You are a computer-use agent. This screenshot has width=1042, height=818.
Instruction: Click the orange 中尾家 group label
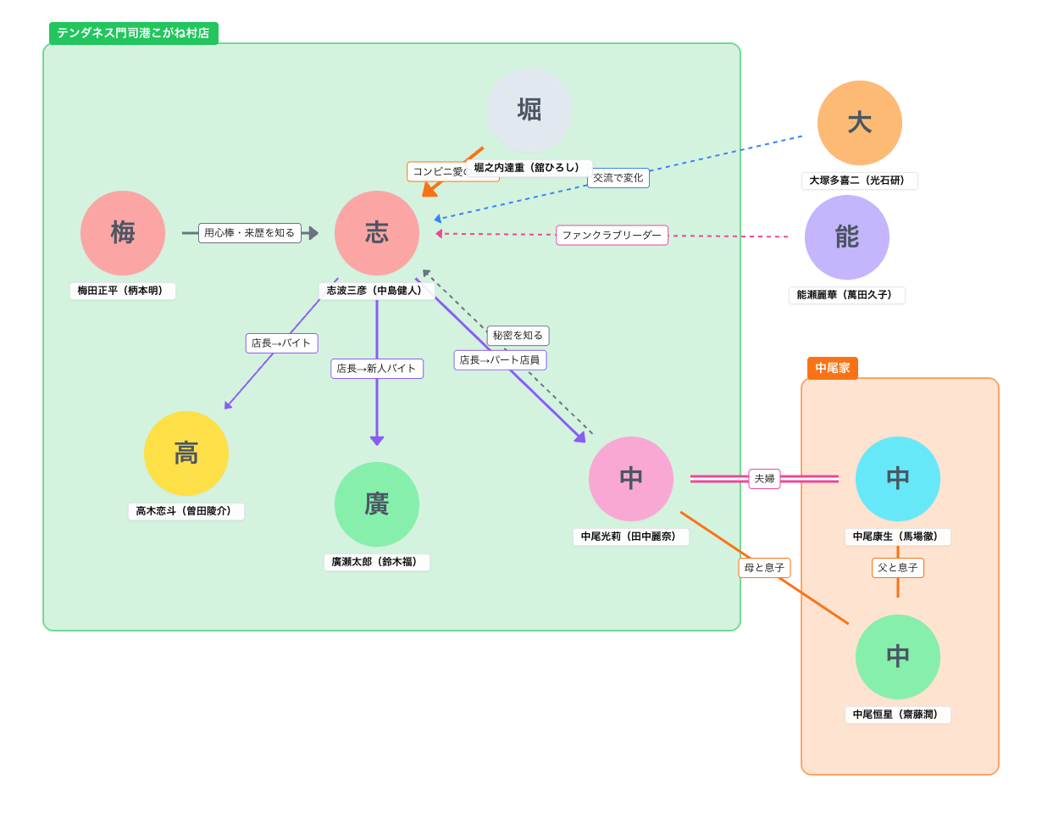click(832, 368)
